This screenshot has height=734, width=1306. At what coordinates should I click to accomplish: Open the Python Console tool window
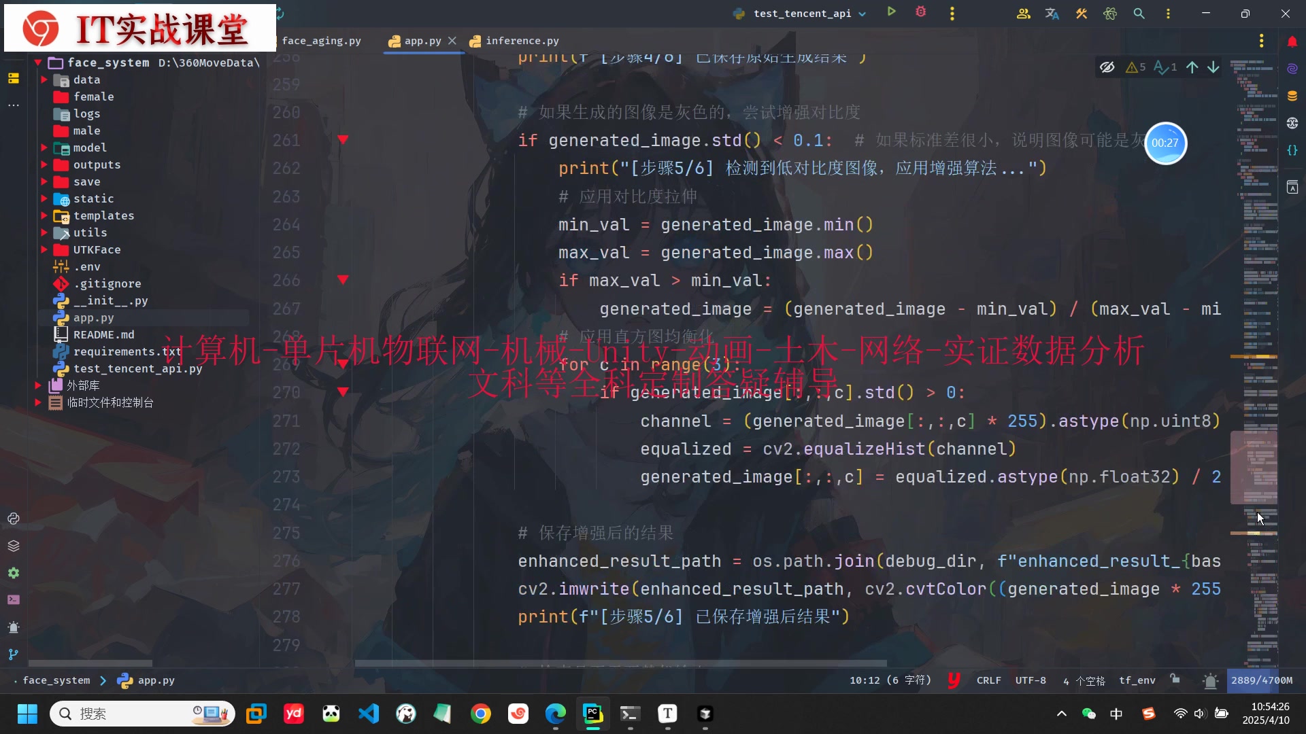coord(14,519)
